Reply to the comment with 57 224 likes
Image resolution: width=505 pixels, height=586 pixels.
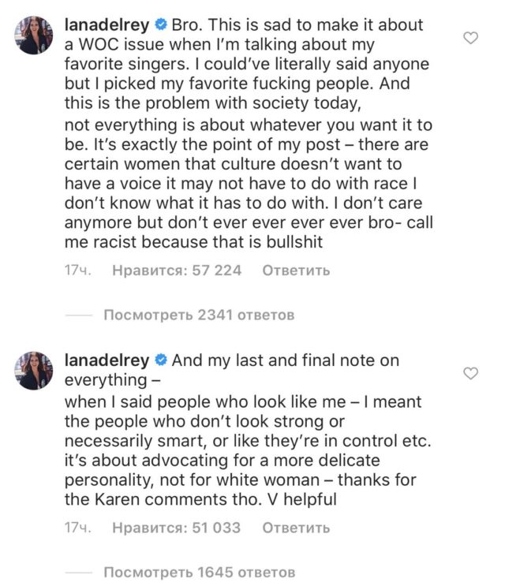(x=295, y=271)
